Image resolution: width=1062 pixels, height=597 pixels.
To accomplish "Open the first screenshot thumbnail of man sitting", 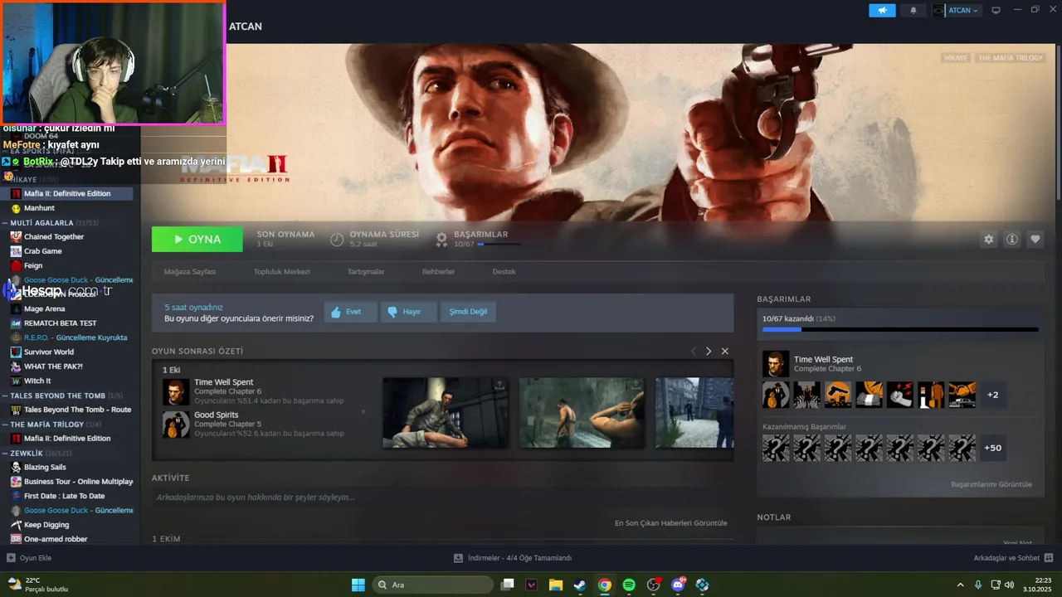I will click(446, 412).
